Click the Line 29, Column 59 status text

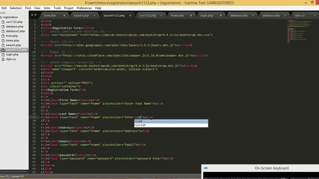12,177
